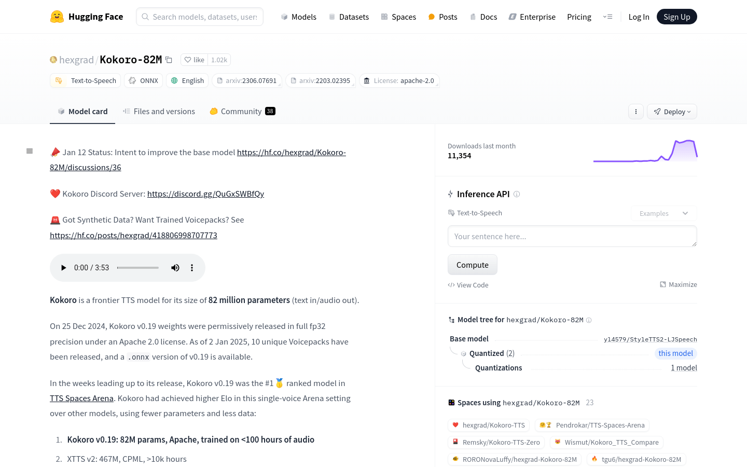This screenshot has width=747, height=467.
Task: Mute the audio player
Action: (x=175, y=268)
